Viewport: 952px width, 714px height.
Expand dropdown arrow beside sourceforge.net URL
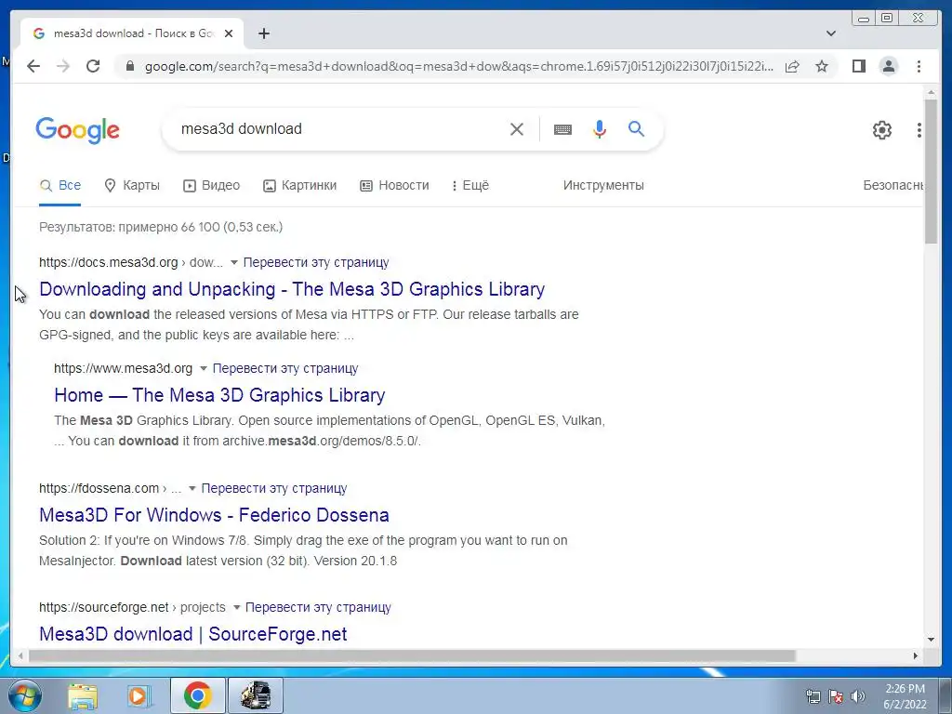[236, 607]
